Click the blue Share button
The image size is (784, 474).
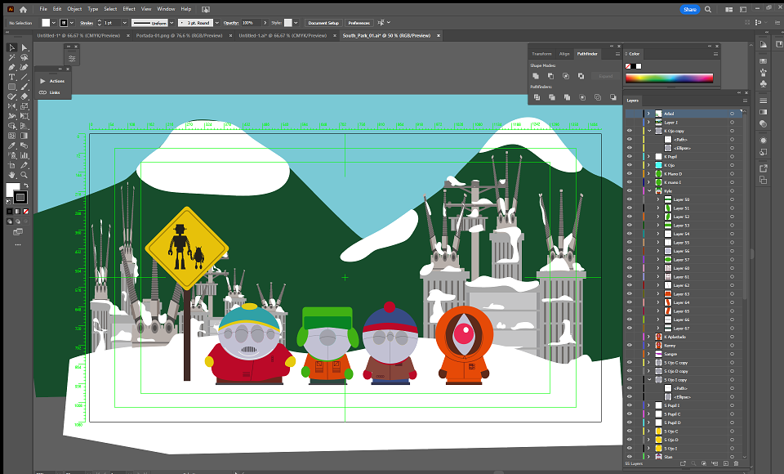click(x=690, y=10)
